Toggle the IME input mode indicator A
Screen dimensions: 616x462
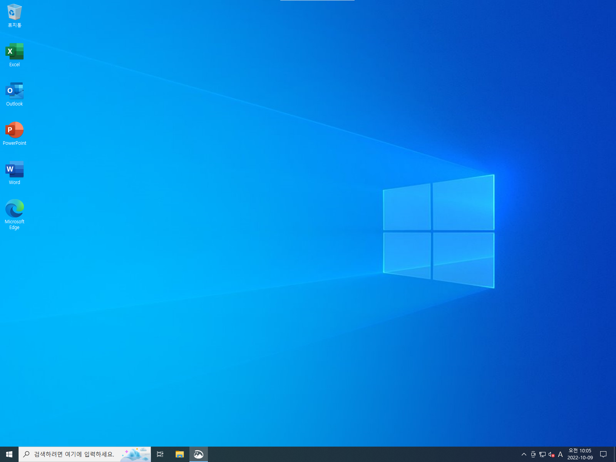pyautogui.click(x=561, y=454)
